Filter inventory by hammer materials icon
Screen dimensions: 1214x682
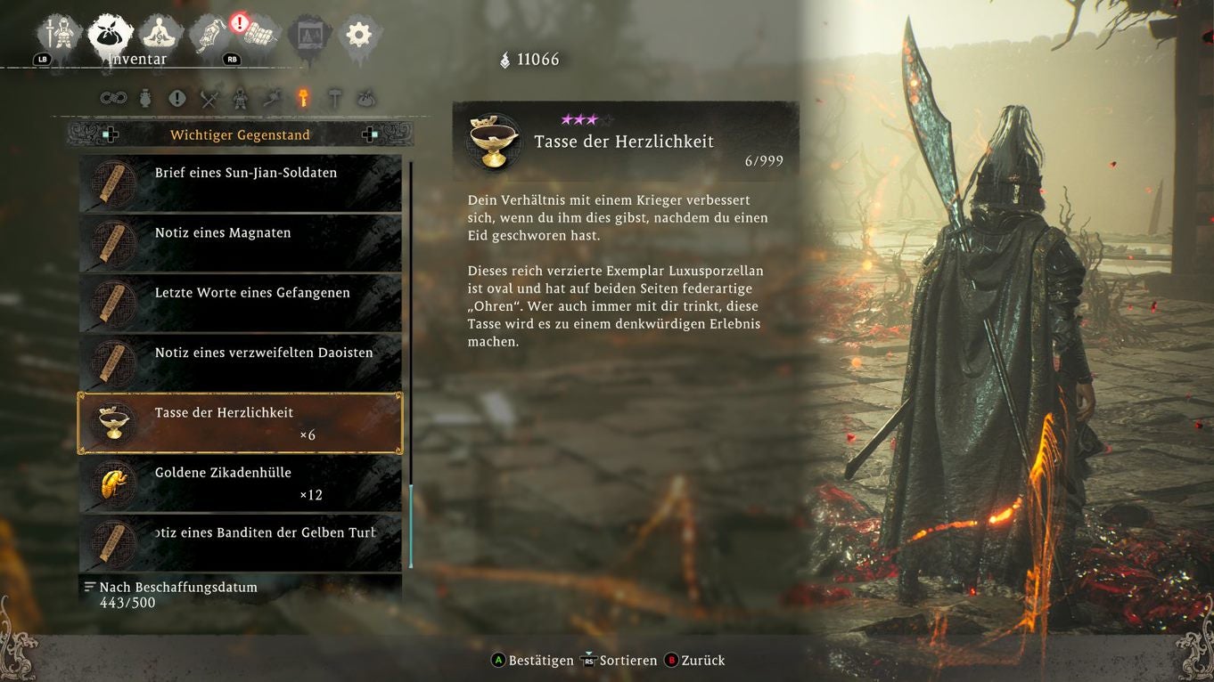(335, 98)
